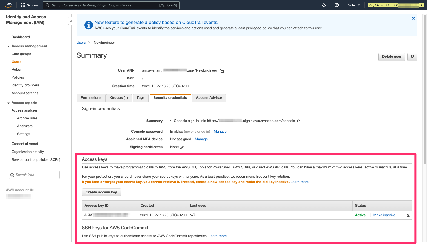Delete the access key with X icon
Viewport: 427px width, 245px height.
[408, 215]
